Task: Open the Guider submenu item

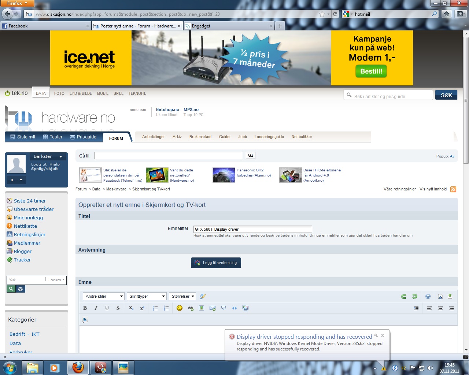Action: tap(225, 137)
